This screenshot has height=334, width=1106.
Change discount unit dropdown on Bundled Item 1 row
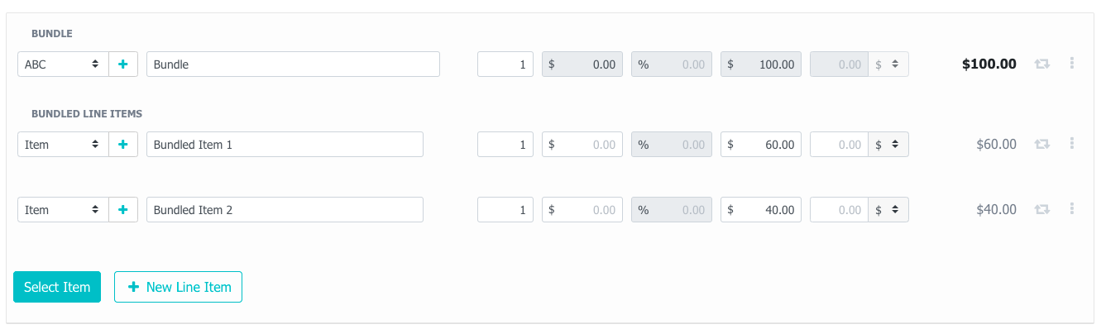point(888,145)
